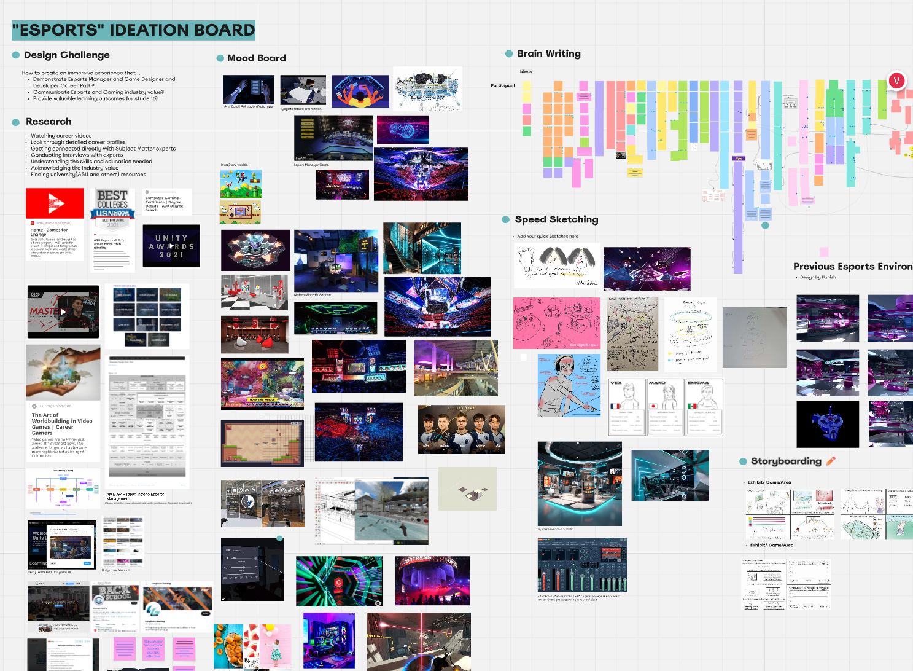
Task: Select the Esport Manager Game image
Action: pyautogui.click(x=333, y=138)
